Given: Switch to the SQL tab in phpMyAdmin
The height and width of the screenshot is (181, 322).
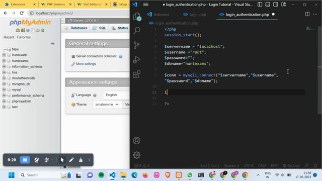Looking at the screenshot, I should click(x=100, y=28).
